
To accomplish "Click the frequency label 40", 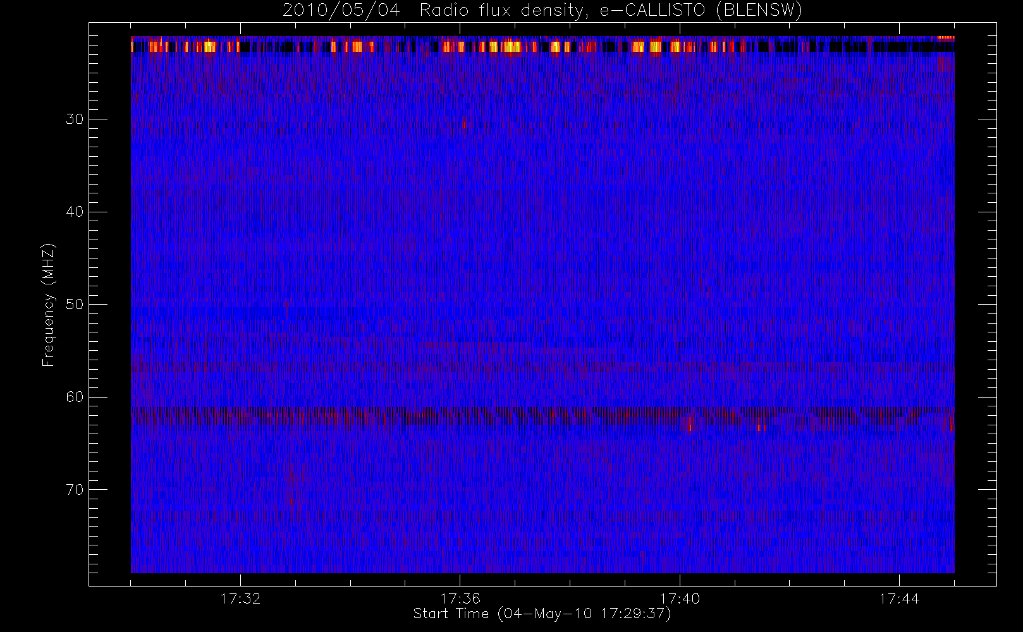I will click(75, 212).
